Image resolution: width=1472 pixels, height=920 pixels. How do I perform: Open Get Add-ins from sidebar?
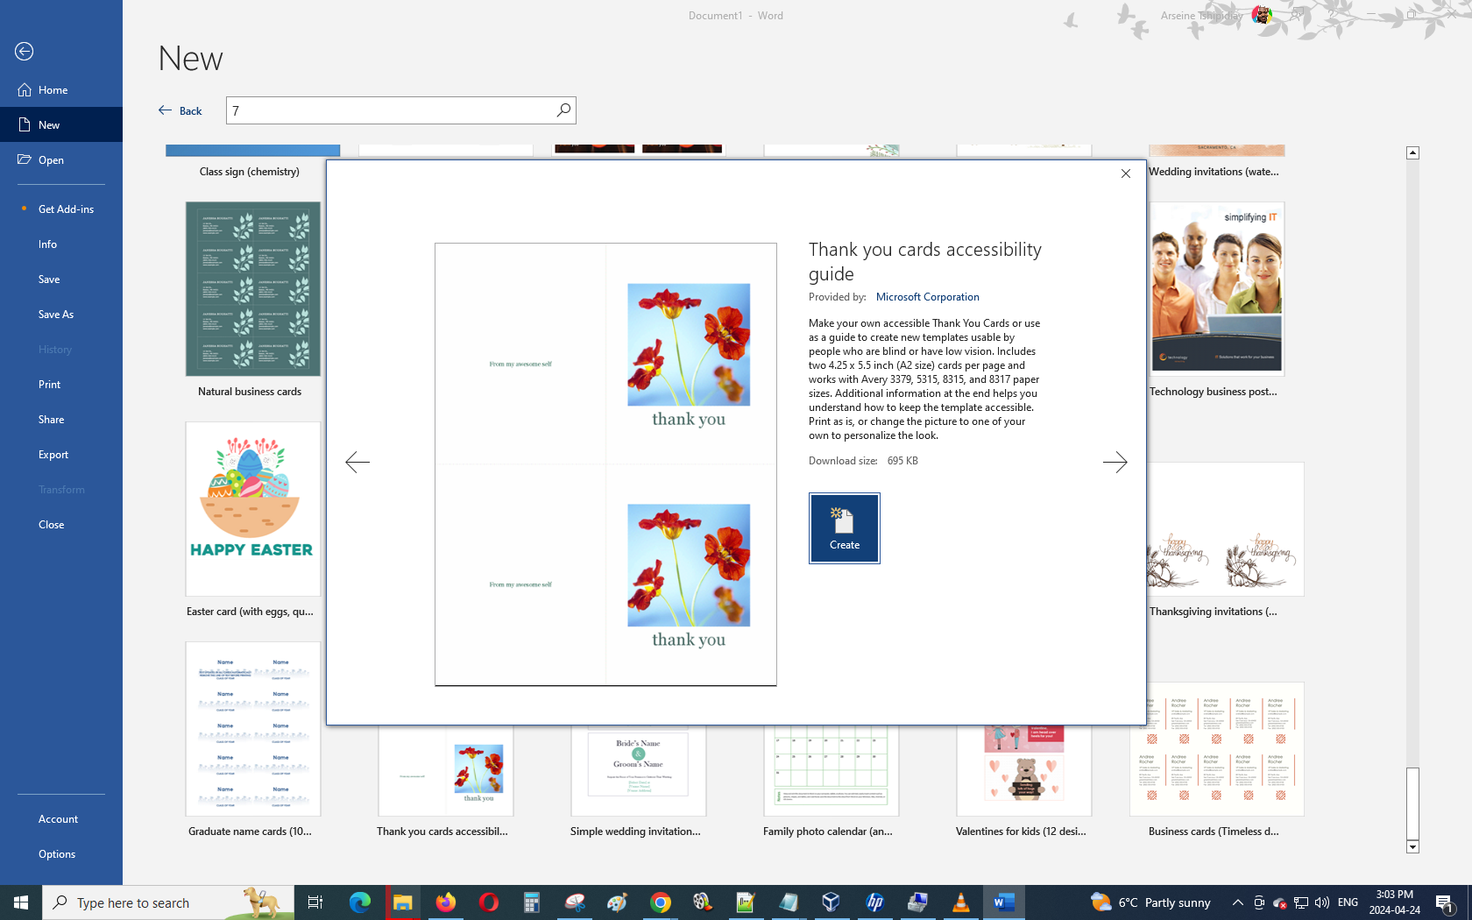click(x=66, y=209)
